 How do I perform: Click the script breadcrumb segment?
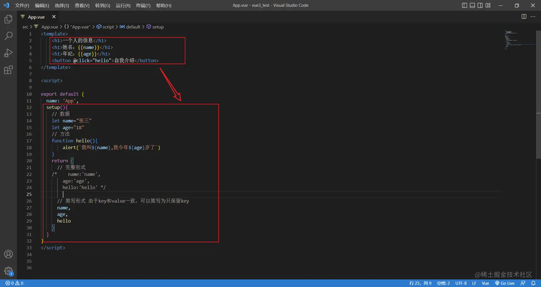click(x=105, y=27)
